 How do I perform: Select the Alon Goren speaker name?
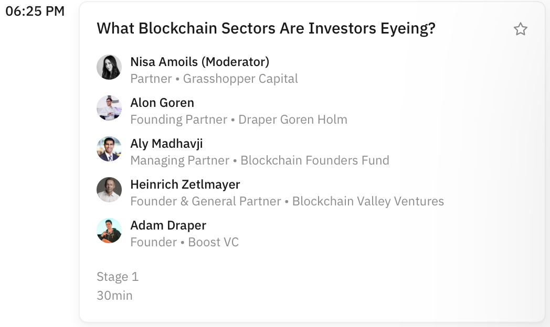[162, 103]
